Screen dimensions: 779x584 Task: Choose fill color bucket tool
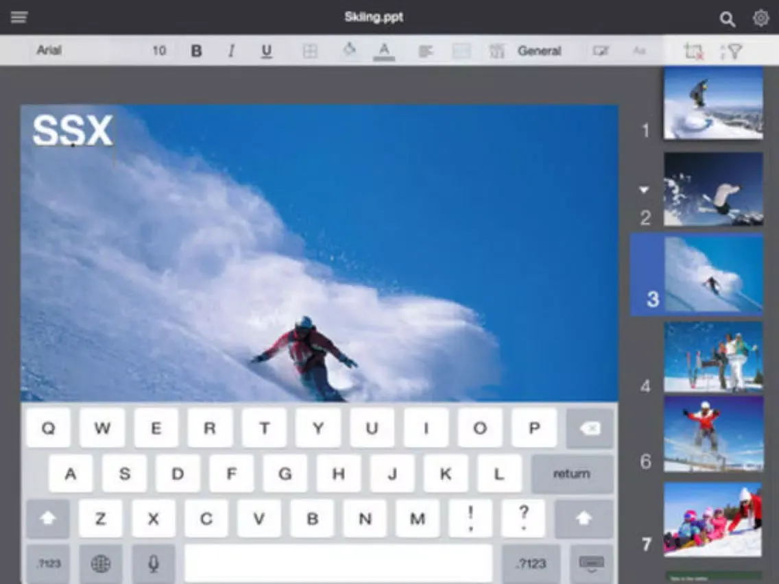(x=349, y=49)
